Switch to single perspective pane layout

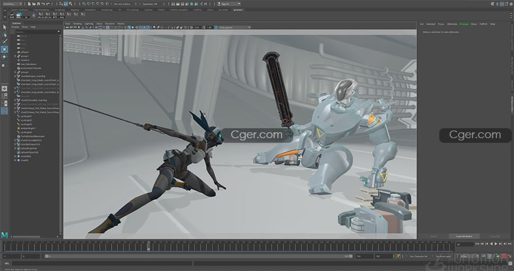[4, 88]
